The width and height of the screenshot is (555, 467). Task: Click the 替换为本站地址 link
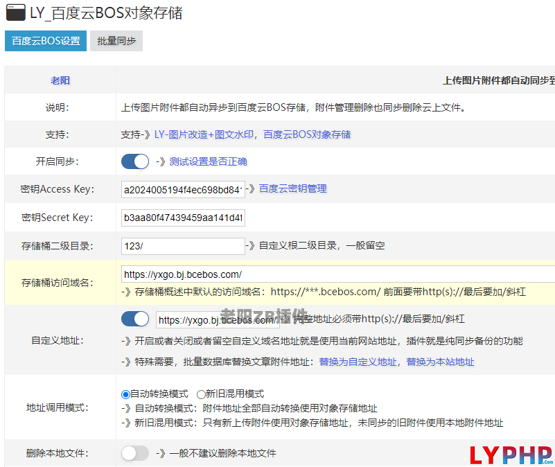pos(440,362)
